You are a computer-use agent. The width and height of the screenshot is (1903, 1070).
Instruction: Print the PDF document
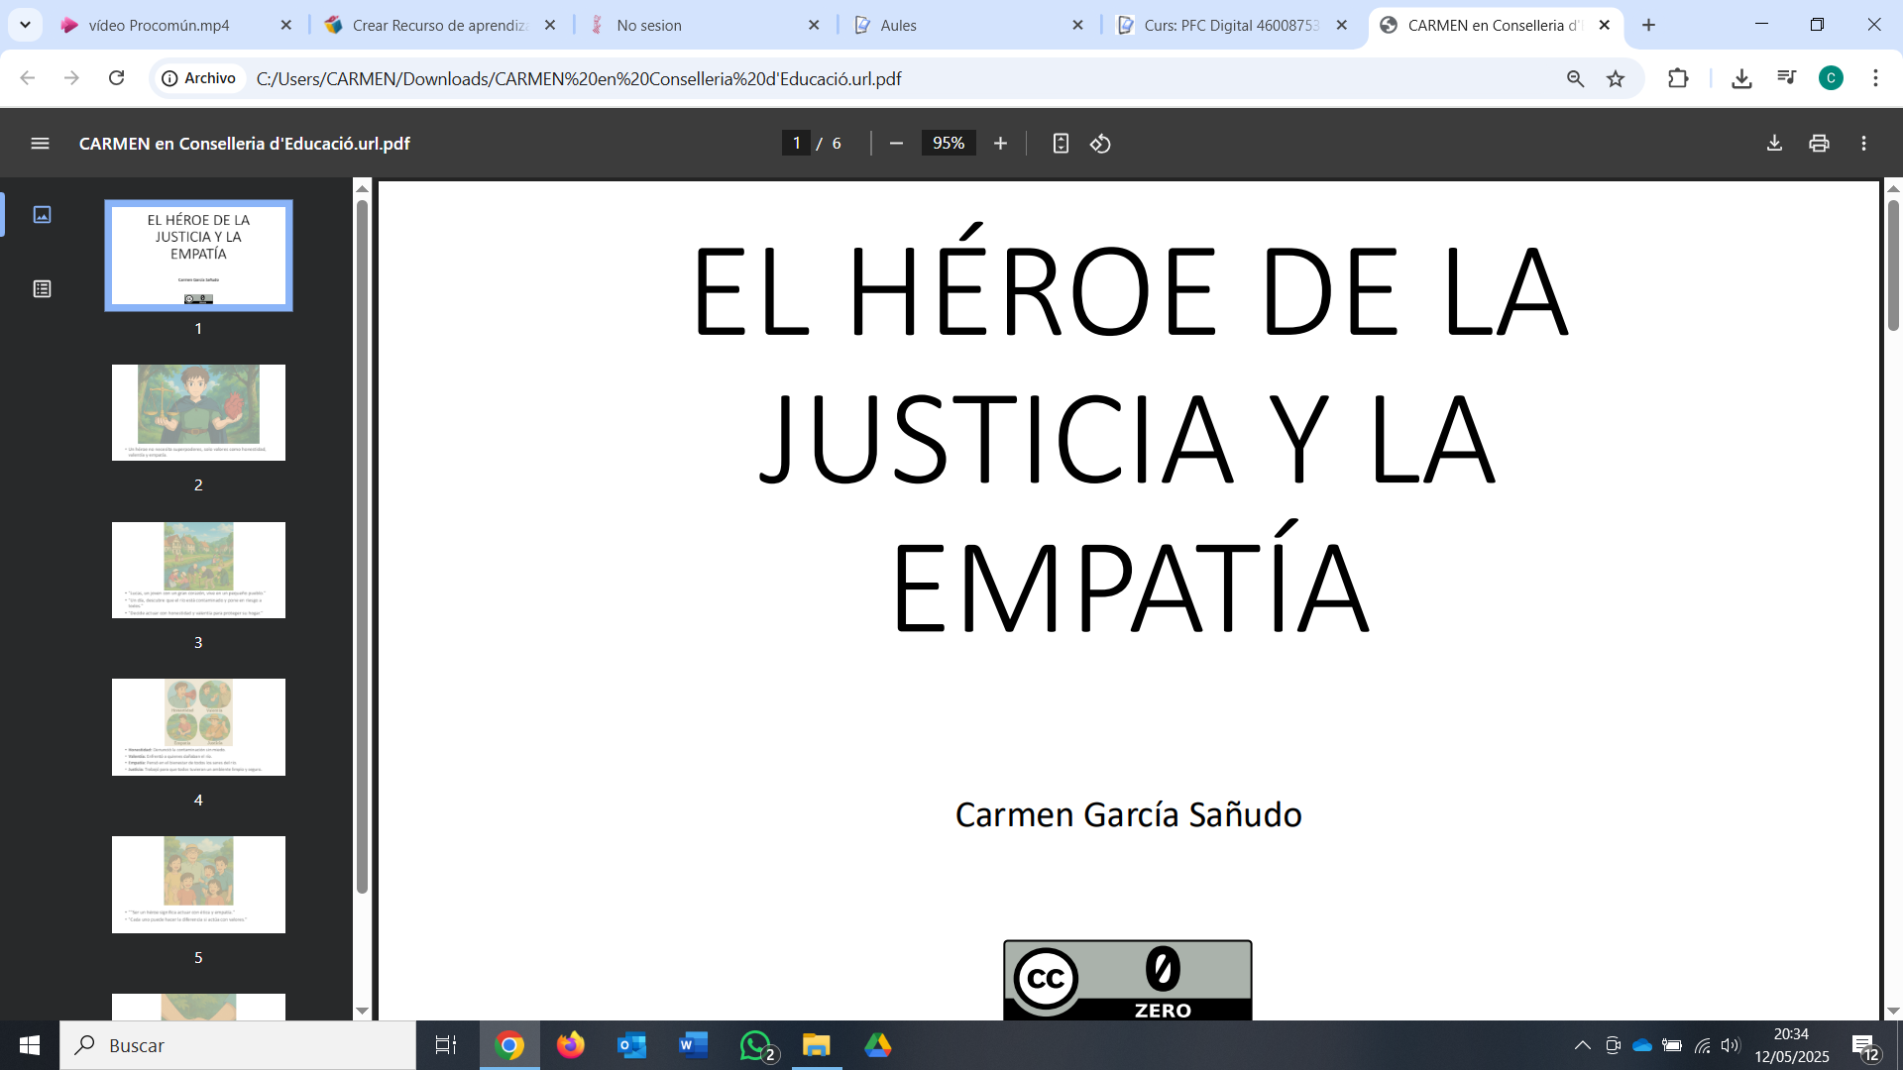(x=1819, y=144)
